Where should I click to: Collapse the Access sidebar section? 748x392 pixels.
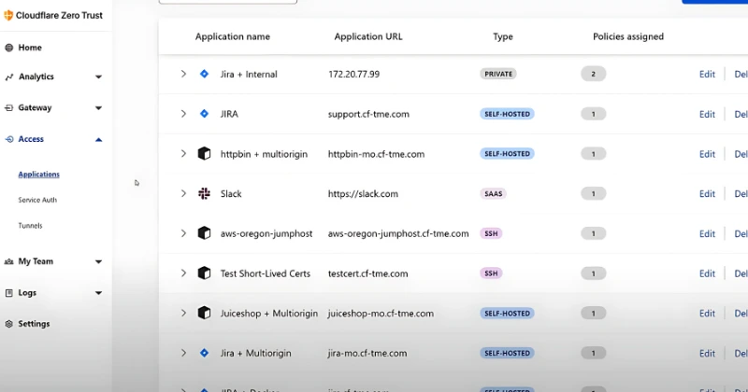98,139
